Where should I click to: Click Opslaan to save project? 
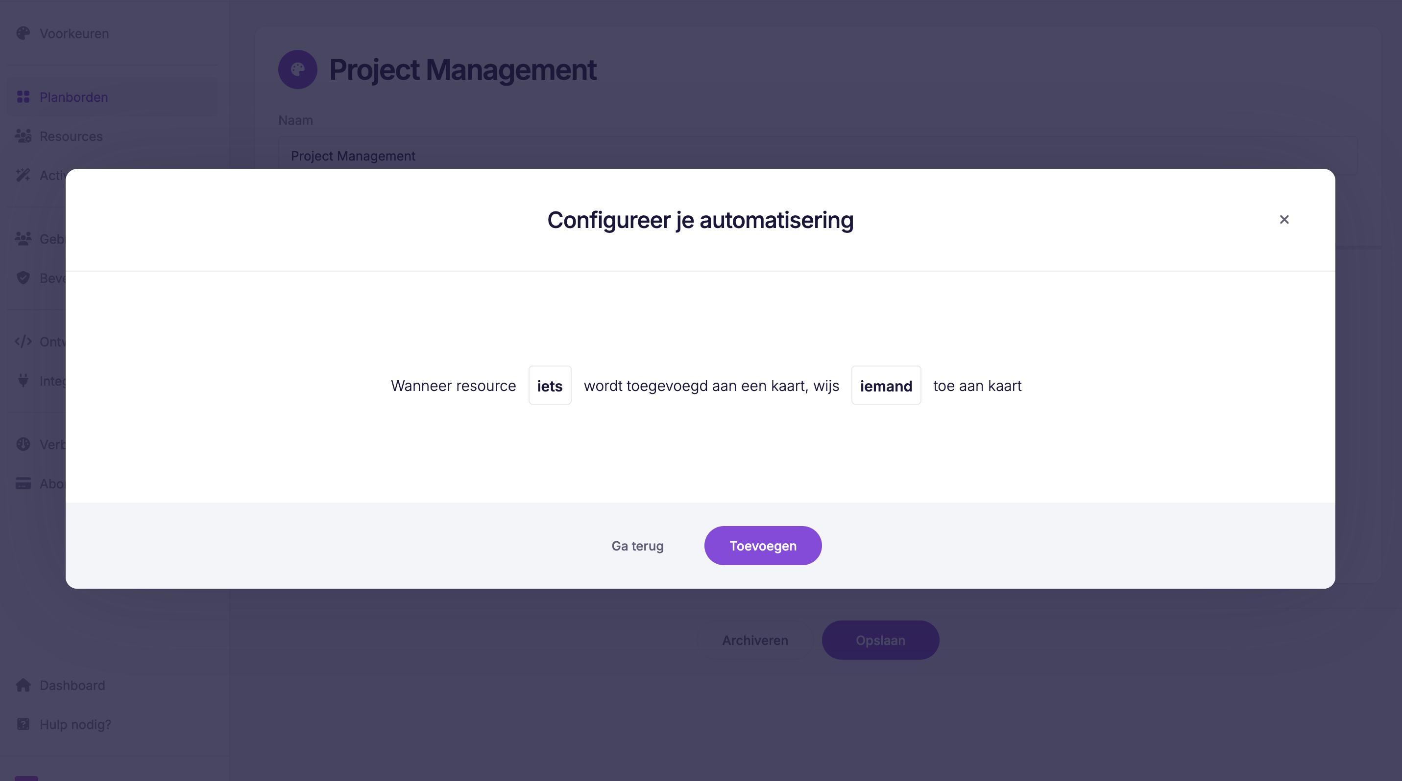point(880,640)
